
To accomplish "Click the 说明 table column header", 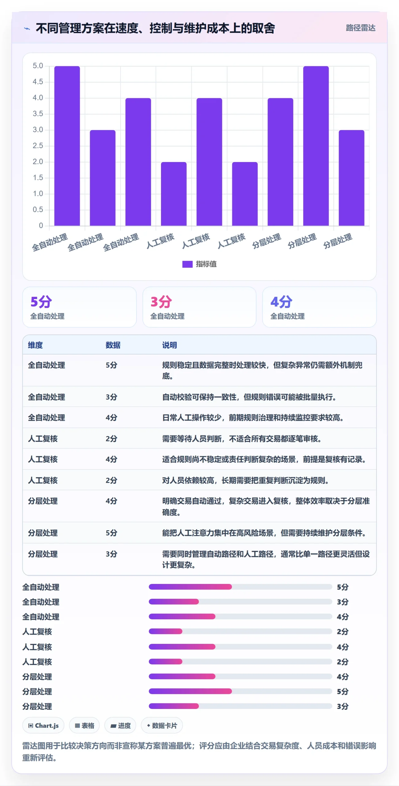I will point(169,345).
